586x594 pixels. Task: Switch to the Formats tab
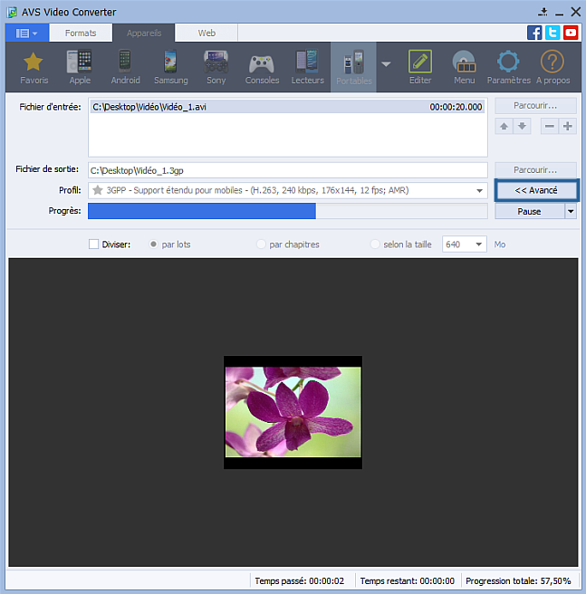click(81, 33)
